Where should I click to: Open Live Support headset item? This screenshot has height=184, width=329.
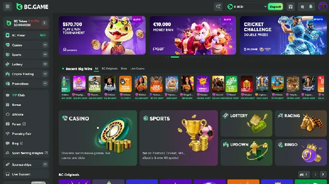tap(26, 174)
